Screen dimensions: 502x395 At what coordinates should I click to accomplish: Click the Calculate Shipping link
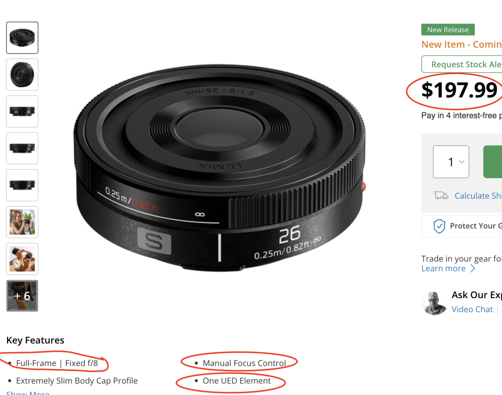(477, 196)
